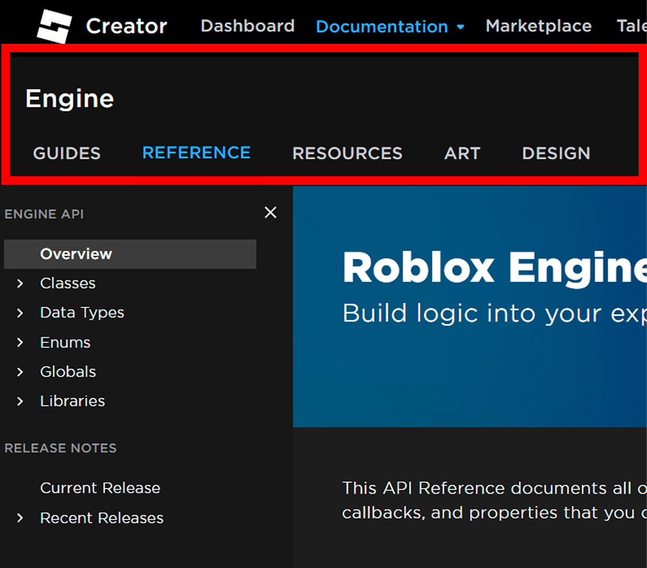Select Overview in the sidebar

coord(76,254)
